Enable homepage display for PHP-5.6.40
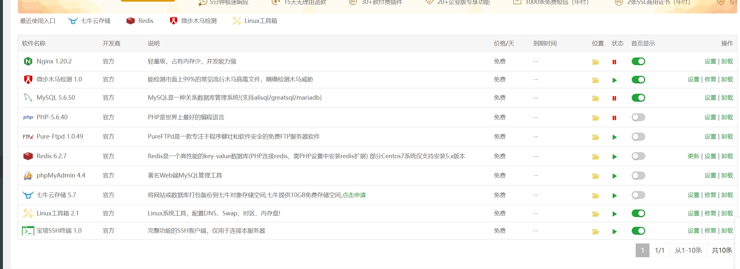The image size is (740, 269). point(638,117)
